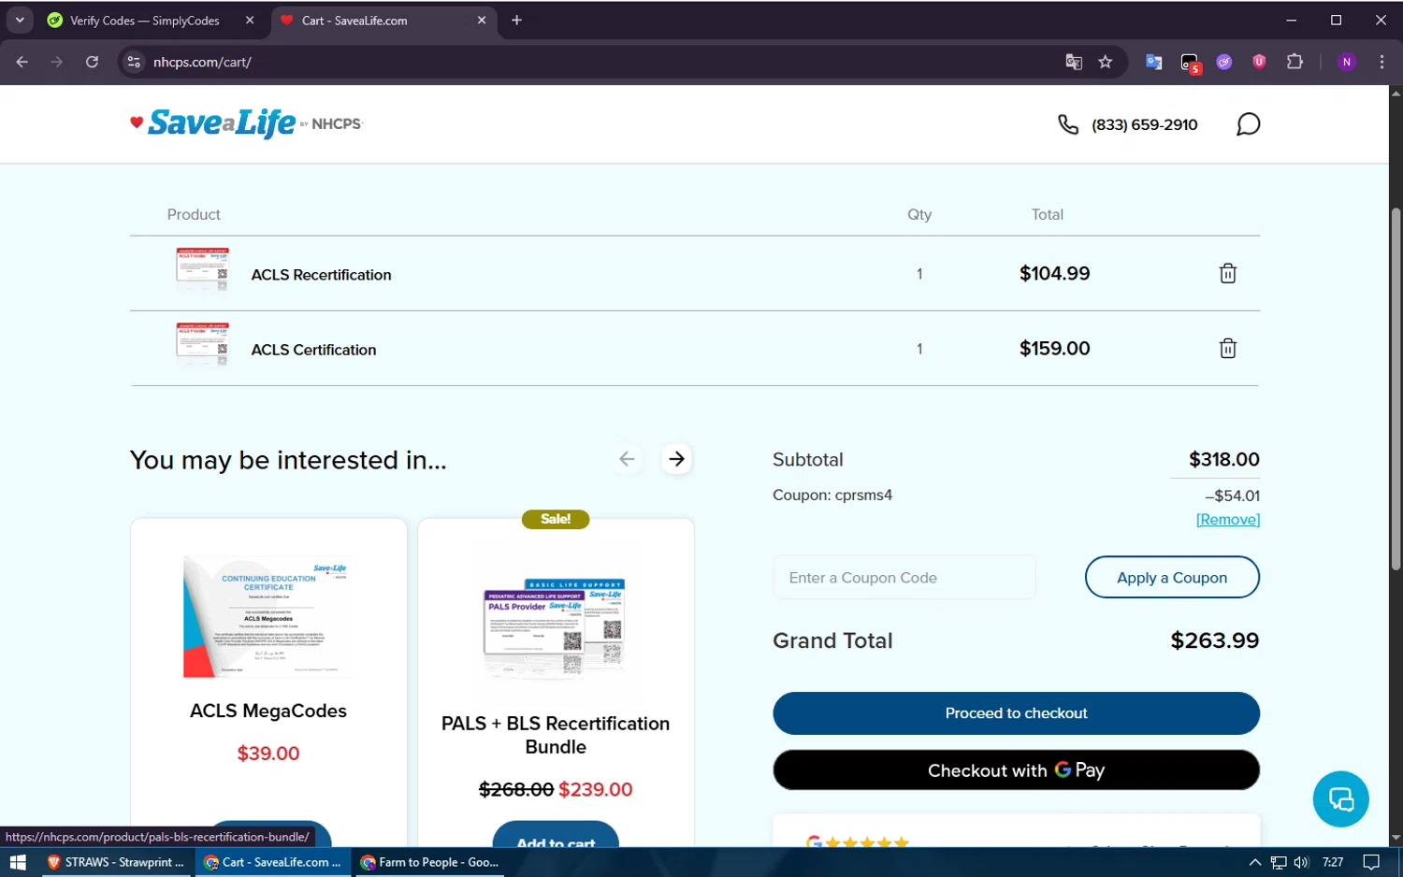This screenshot has width=1403, height=877.
Task: Delete ACLS Recertification from the cart
Action: click(x=1228, y=273)
